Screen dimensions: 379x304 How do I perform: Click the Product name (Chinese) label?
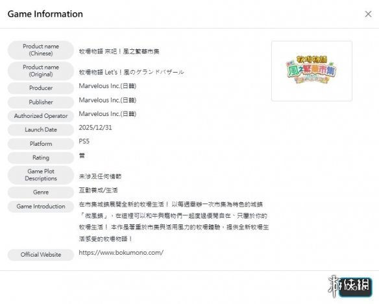tap(41, 50)
